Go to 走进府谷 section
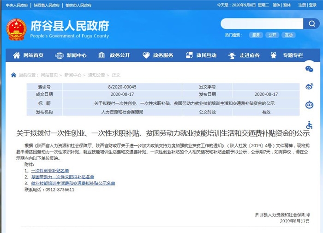The height and width of the screenshot is (233, 323). tap(249, 55)
